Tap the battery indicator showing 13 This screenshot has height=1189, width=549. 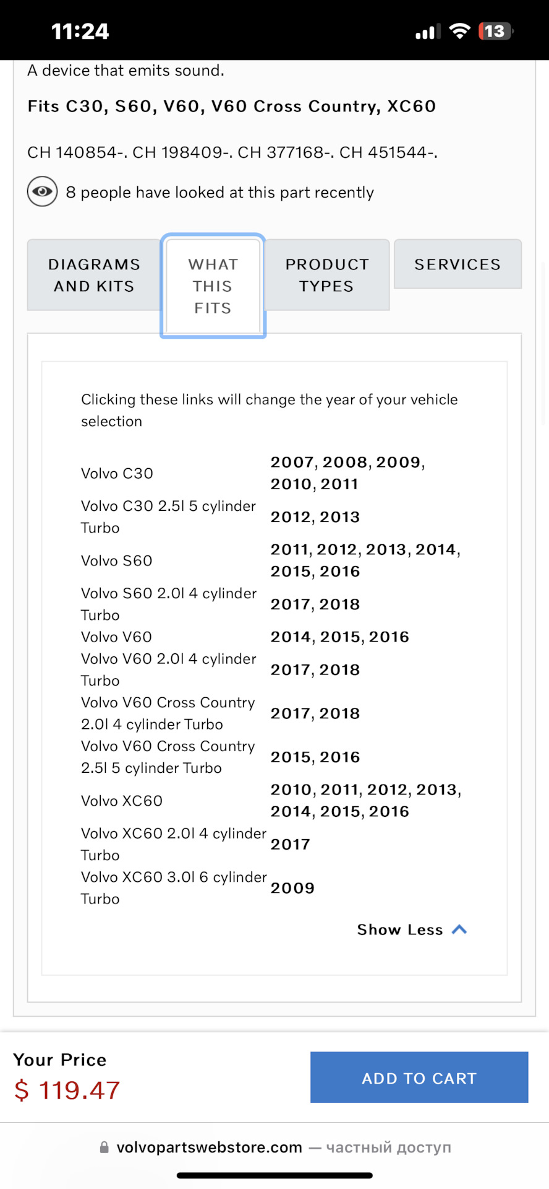coord(496,31)
